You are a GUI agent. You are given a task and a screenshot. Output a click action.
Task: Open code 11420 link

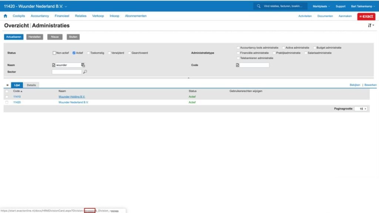click(17, 102)
